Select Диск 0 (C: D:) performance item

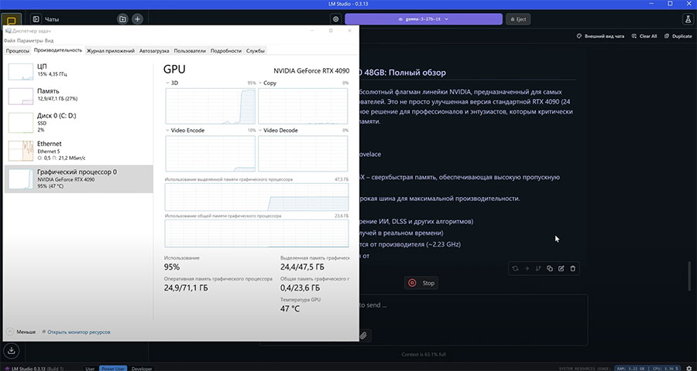click(78, 122)
